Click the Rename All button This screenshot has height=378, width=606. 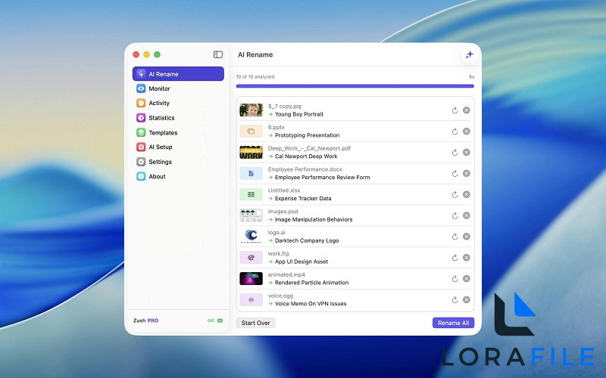pos(453,323)
